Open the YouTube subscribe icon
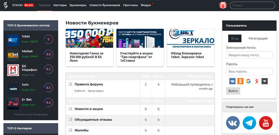This screenshot has height=135, width=279. pyautogui.click(x=266, y=123)
